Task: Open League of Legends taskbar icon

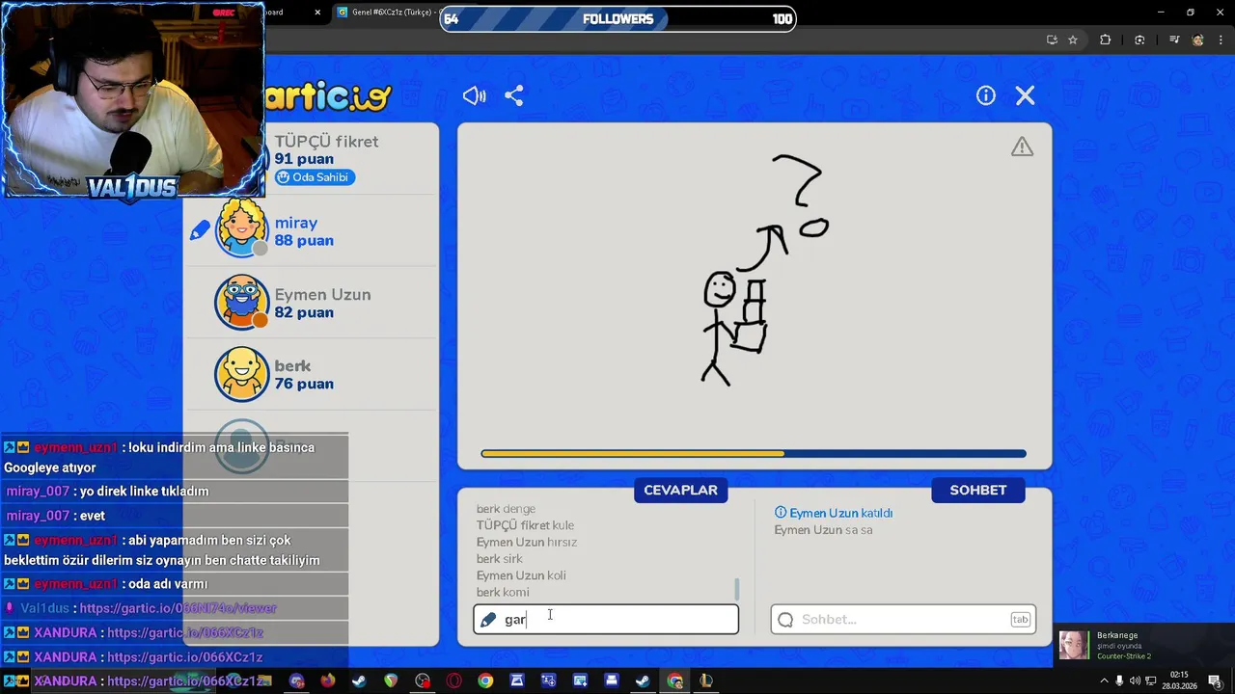Action: click(706, 681)
